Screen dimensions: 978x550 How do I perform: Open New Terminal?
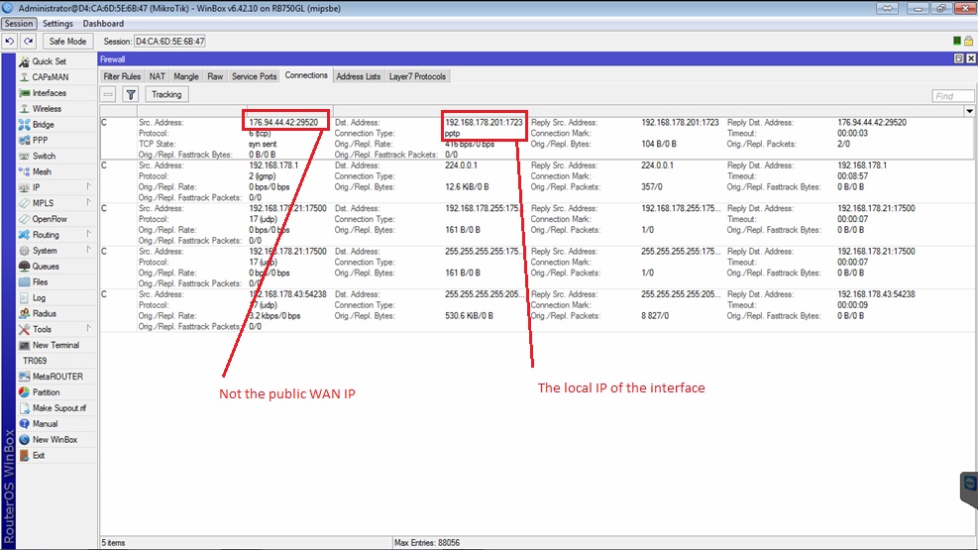(55, 345)
